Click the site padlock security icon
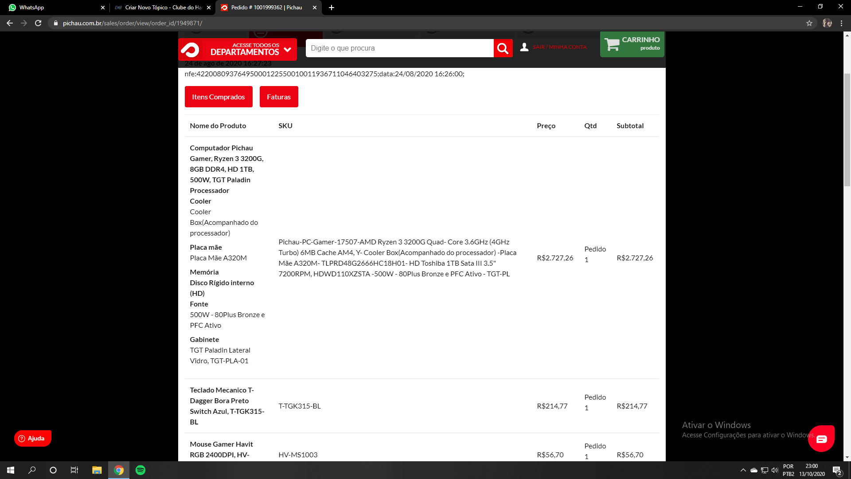The image size is (851, 479). (55, 23)
